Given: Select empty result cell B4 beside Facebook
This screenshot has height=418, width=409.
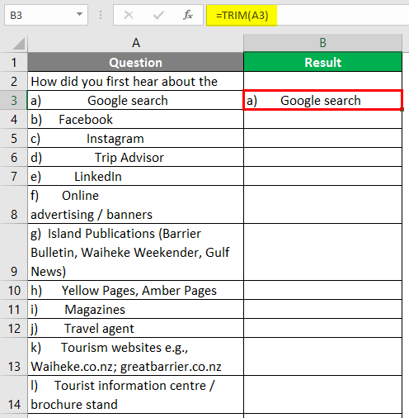Looking at the screenshot, I should [x=322, y=119].
